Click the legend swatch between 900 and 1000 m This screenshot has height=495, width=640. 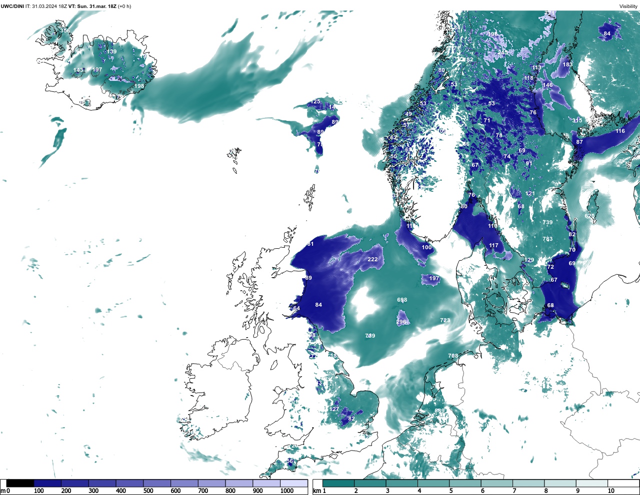click(x=266, y=483)
